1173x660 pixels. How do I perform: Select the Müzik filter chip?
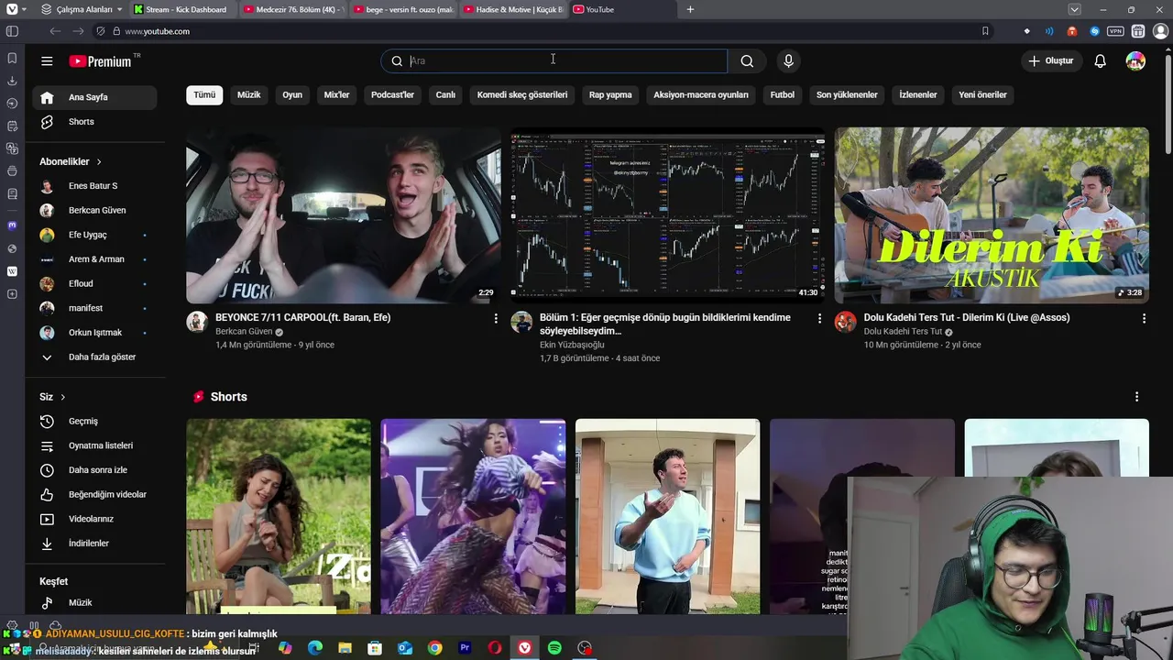click(248, 94)
